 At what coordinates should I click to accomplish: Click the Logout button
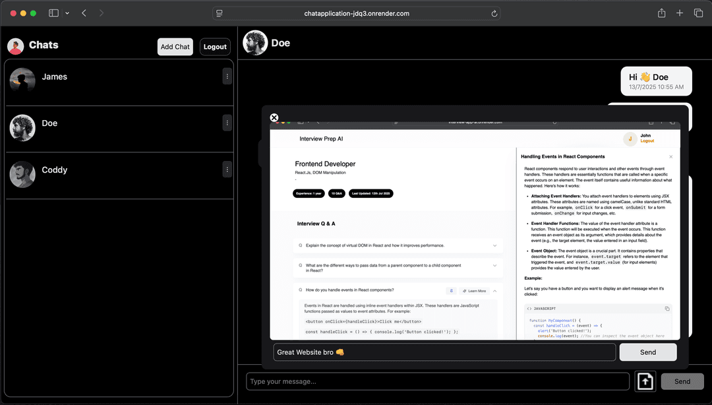click(215, 47)
